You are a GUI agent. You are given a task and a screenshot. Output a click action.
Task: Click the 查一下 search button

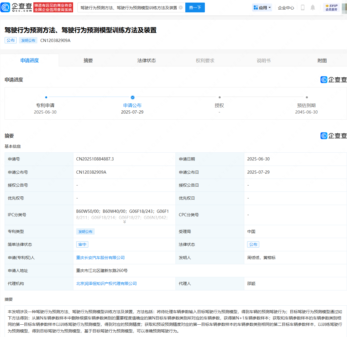pos(195,7)
